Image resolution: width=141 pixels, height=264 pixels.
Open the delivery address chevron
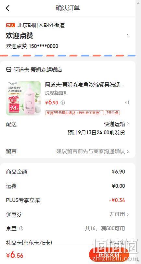tap(128, 36)
